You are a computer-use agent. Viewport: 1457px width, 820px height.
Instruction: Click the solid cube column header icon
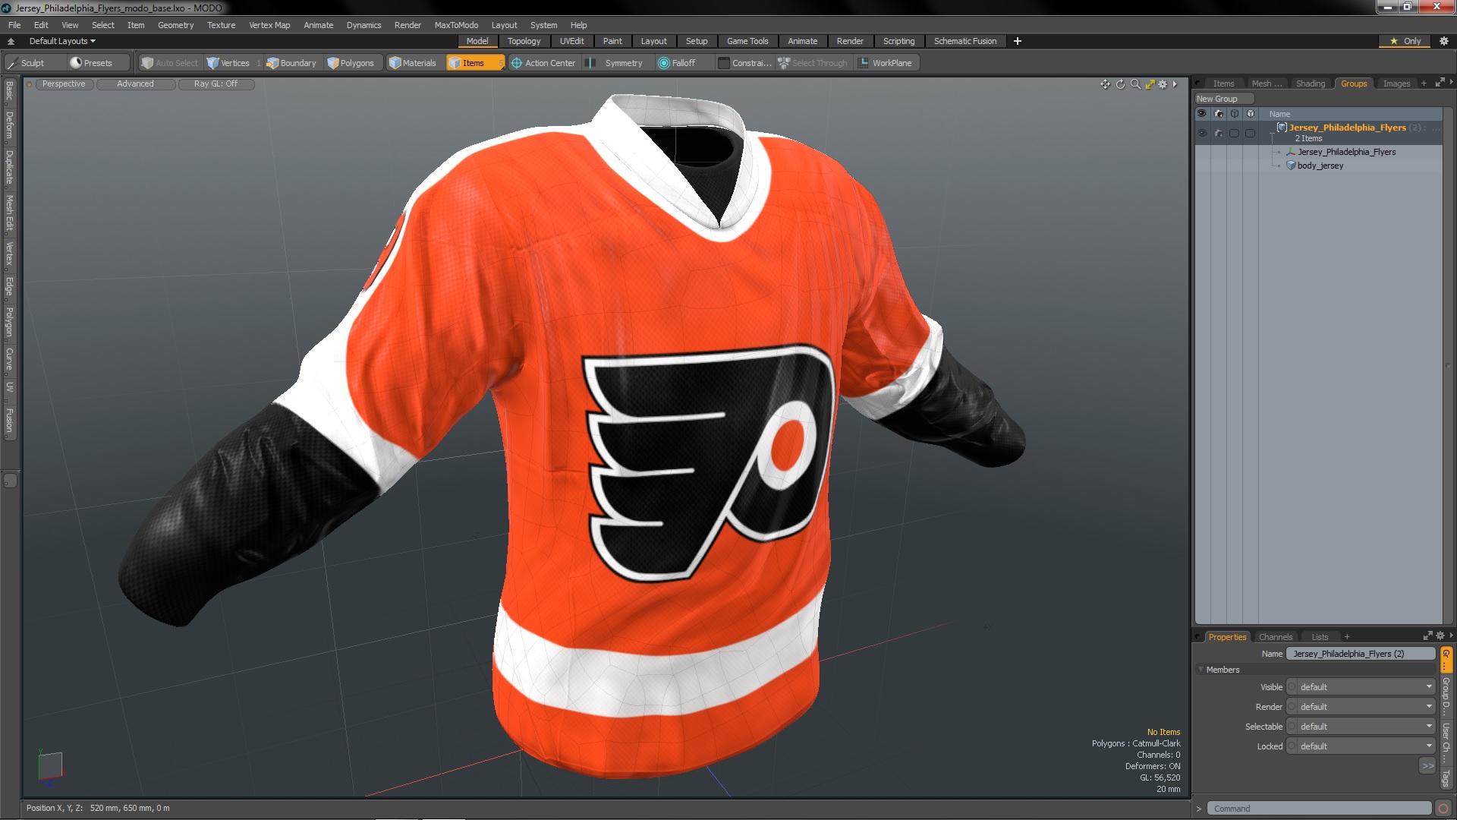pos(1251,114)
